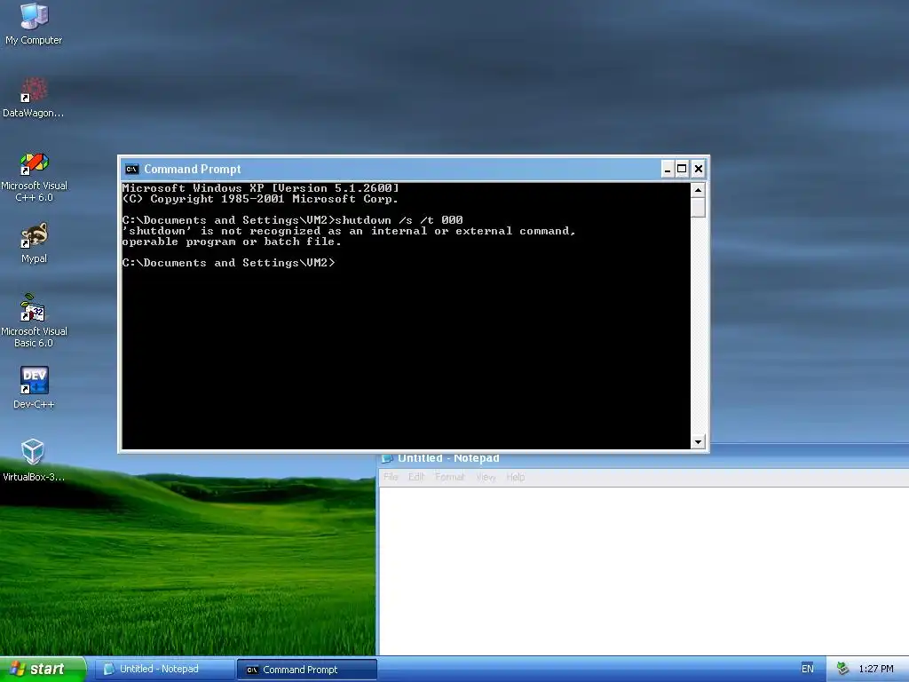The image size is (909, 682).
Task: Open the EN language bar indicator
Action: point(807,669)
